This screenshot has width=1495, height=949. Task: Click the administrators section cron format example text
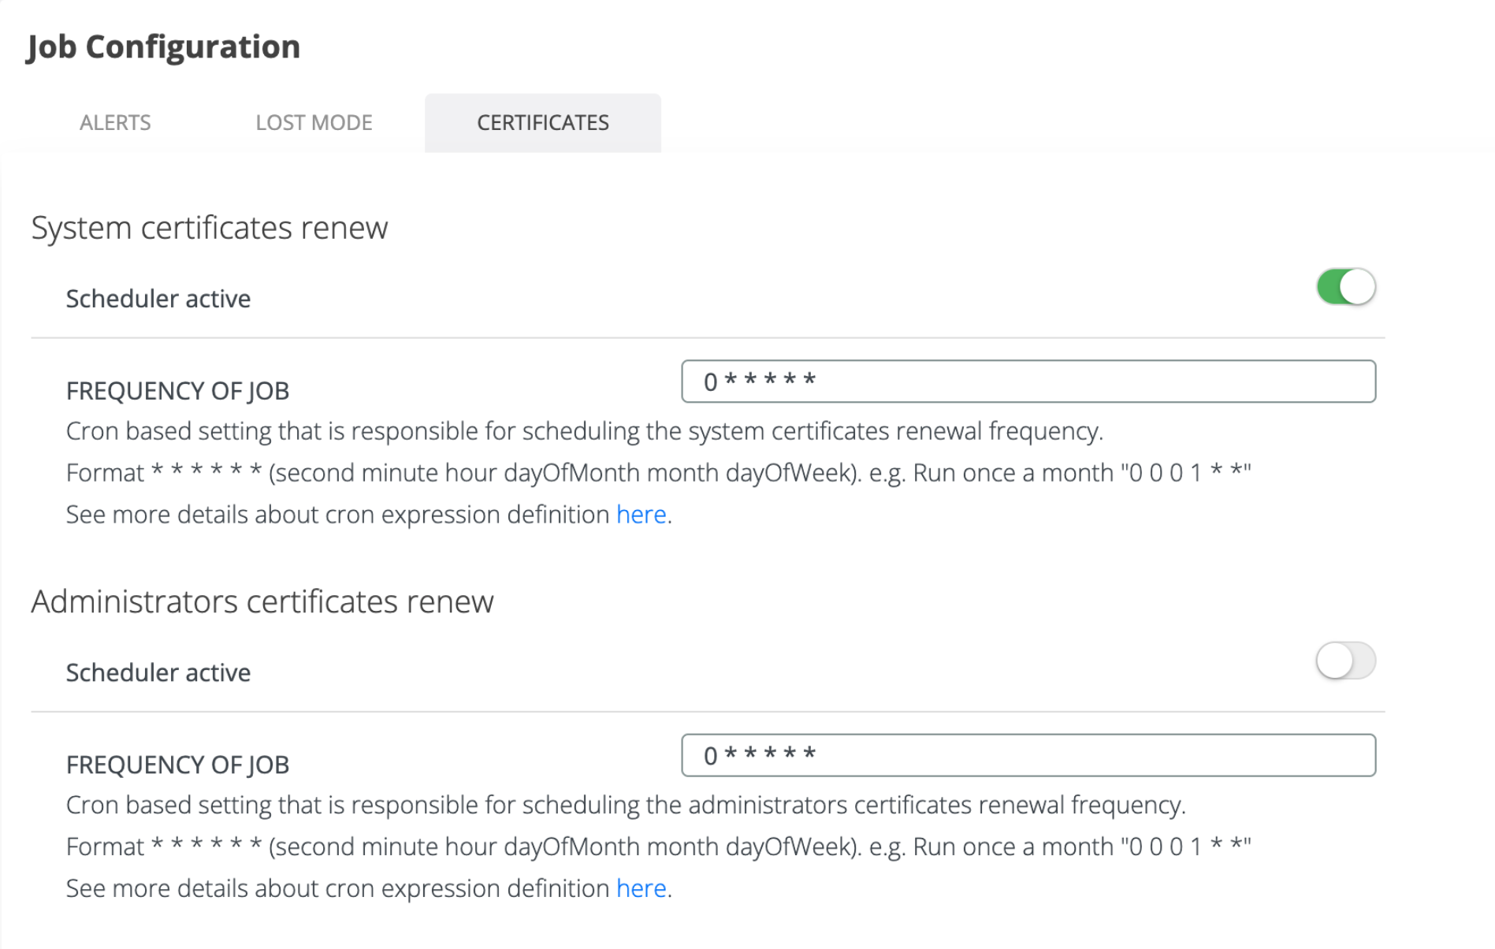click(658, 847)
